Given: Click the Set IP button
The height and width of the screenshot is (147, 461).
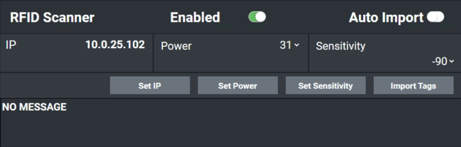Looking at the screenshot, I should pyautogui.click(x=150, y=86).
